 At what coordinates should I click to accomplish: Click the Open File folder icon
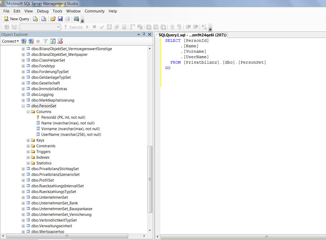53,19
